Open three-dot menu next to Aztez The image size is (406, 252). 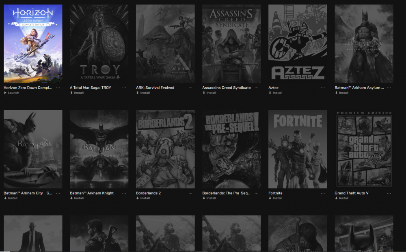[323, 88]
